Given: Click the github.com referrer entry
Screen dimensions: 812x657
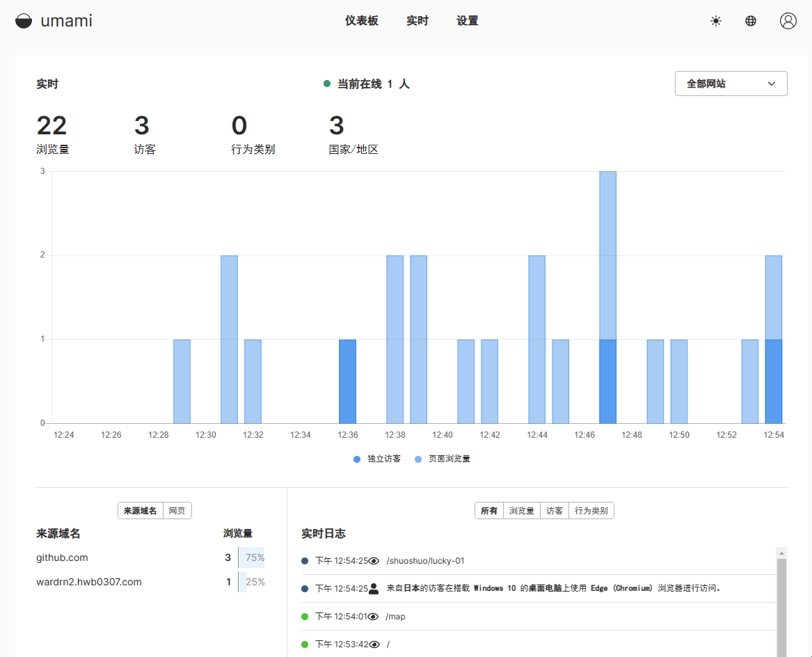Looking at the screenshot, I should pyautogui.click(x=62, y=557).
